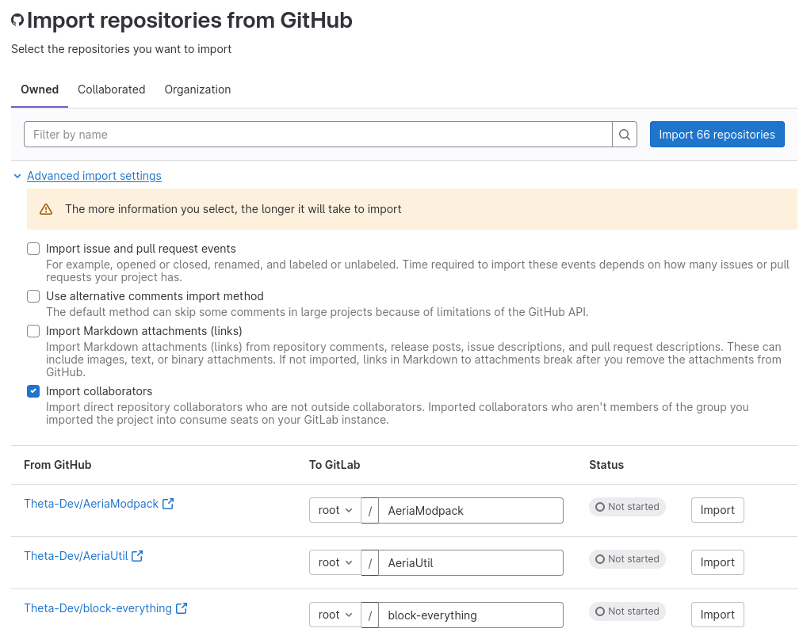Open external link icon next to AeriaUtil
This screenshot has height=636, width=803.
point(137,556)
